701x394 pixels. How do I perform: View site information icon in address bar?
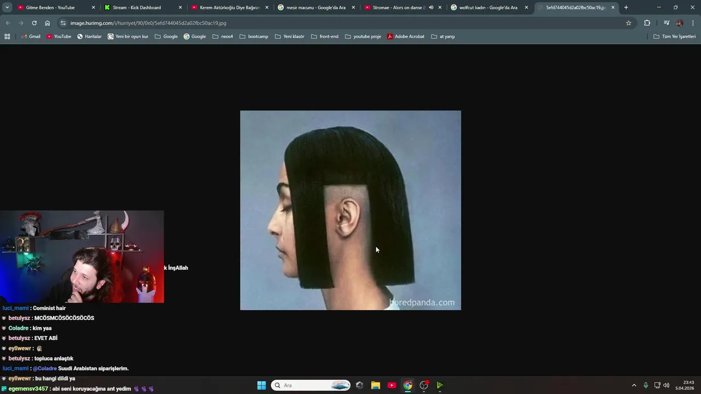tap(63, 23)
